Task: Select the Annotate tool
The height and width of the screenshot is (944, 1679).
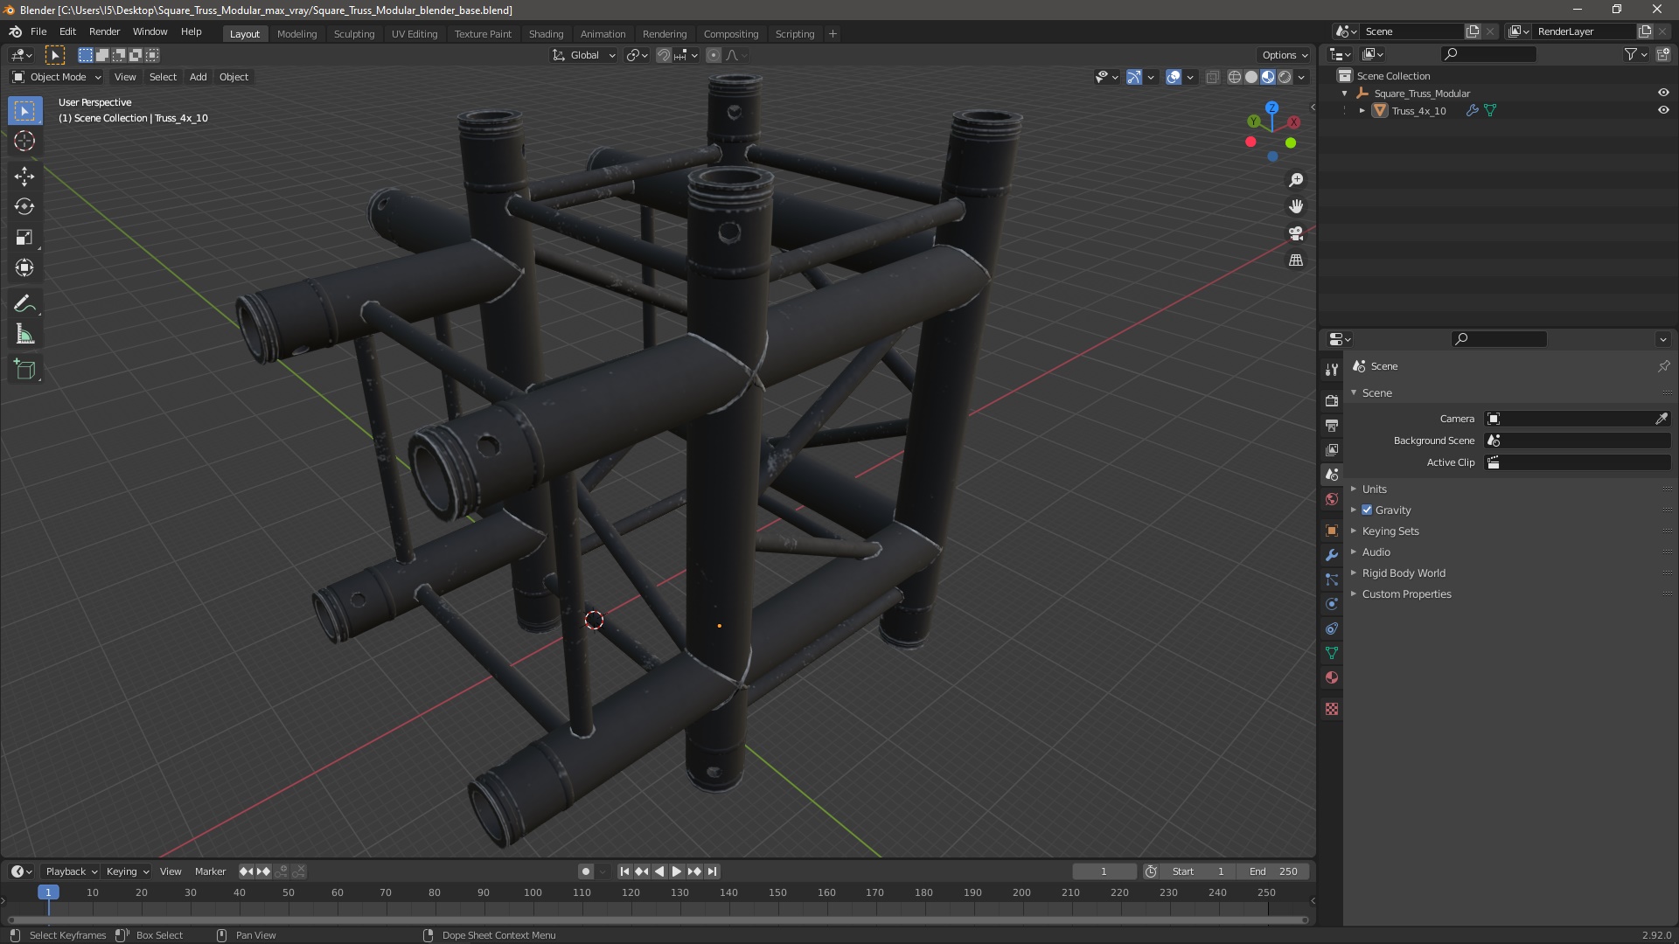Action: pos(24,304)
